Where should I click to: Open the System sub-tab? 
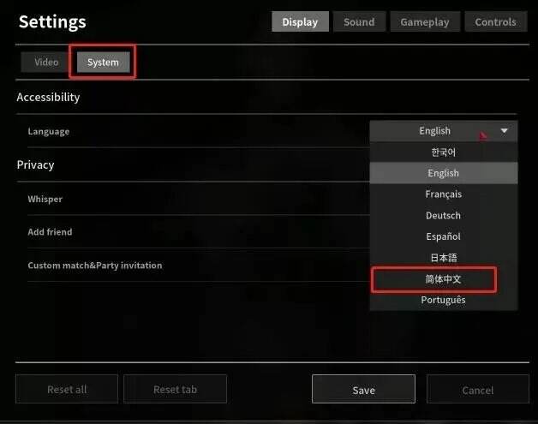103,63
